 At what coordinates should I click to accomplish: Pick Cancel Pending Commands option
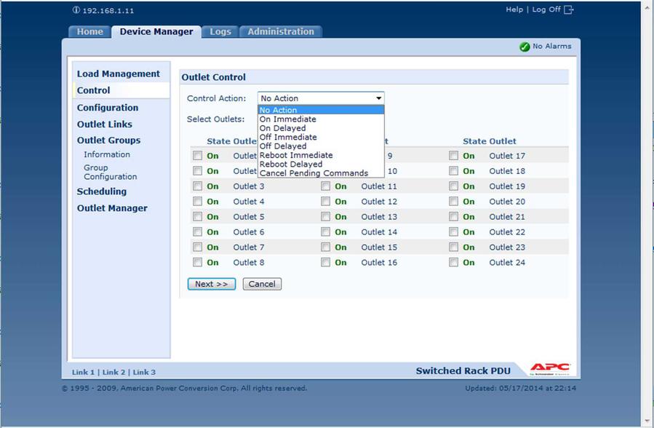[x=314, y=173]
